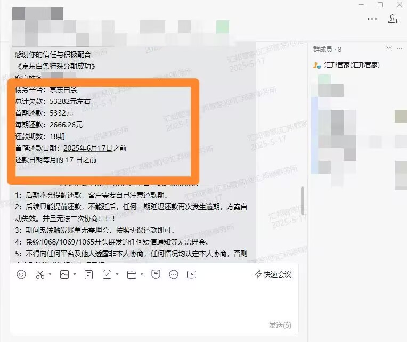Select the scissors screenshot tool
This screenshot has width=407, height=342.
point(40,274)
